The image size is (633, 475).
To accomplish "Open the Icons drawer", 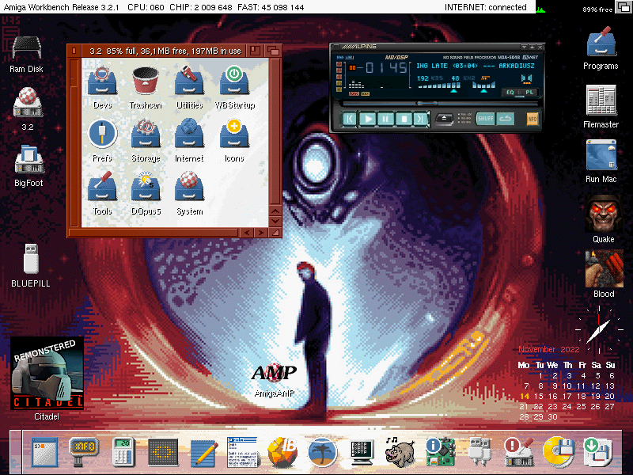I will 234,134.
